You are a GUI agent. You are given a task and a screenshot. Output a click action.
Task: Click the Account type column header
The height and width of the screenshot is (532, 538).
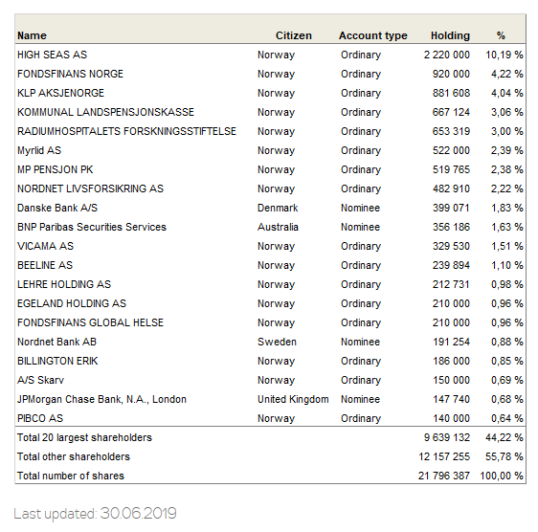coord(373,35)
